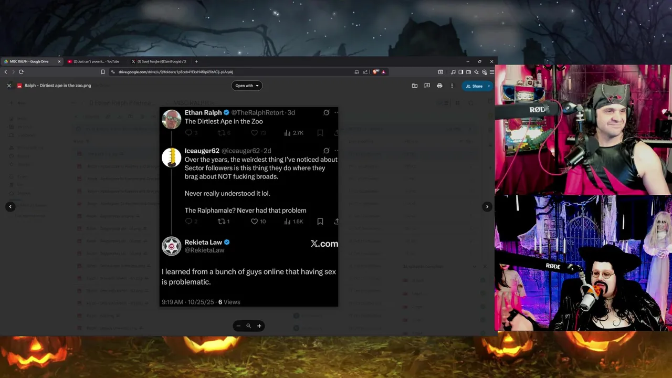
Task: Open the Leo AI sparkle icon
Action: pos(476,72)
